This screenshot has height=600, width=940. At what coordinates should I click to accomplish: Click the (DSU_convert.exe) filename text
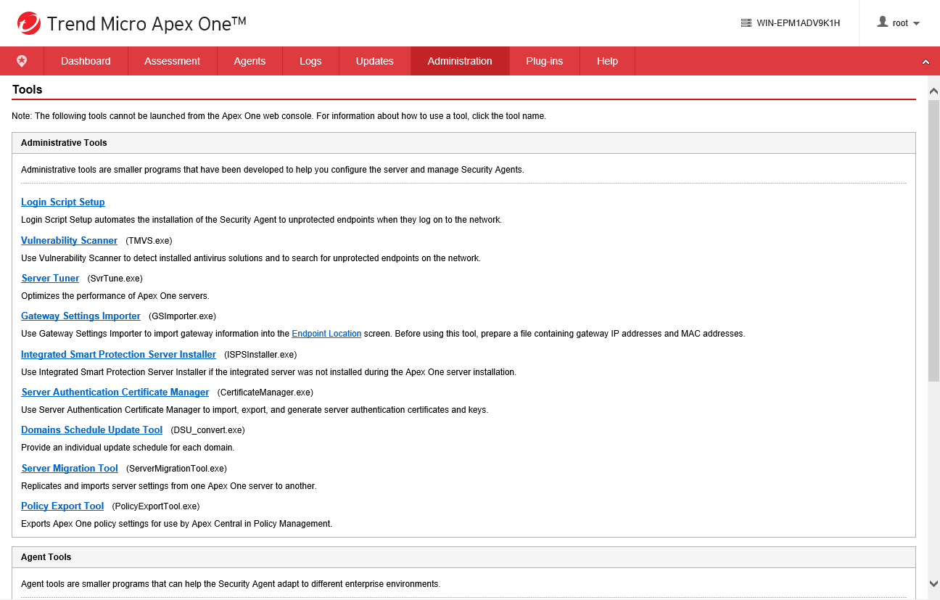pyautogui.click(x=207, y=430)
